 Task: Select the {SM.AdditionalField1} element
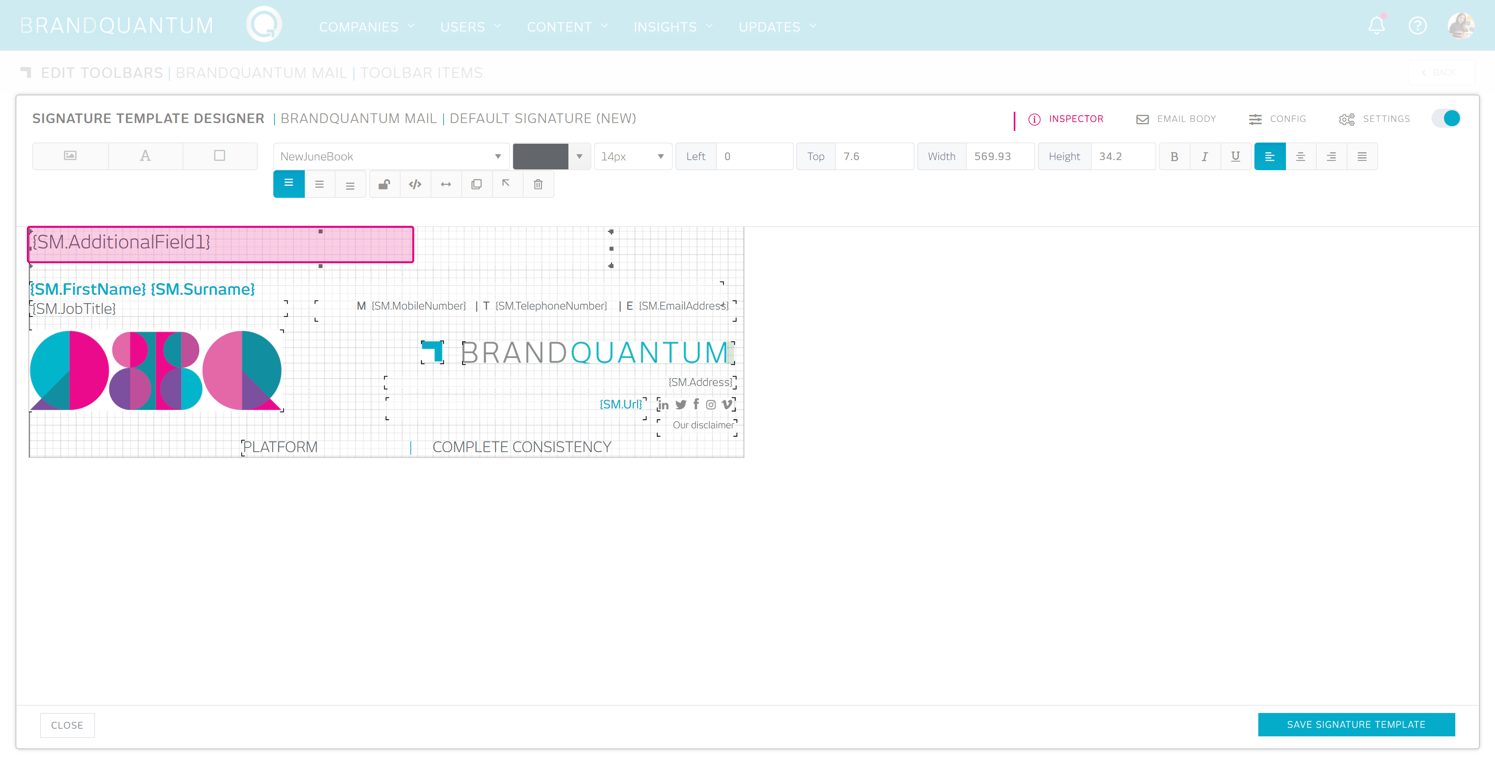coord(220,245)
